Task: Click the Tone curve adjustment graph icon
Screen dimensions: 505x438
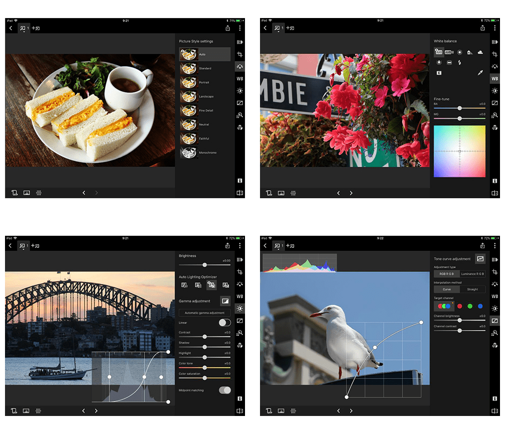Action: pyautogui.click(x=480, y=259)
